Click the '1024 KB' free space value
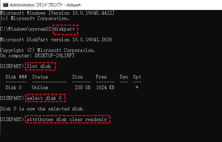Screen dimensions: 222x142 (105, 88)
